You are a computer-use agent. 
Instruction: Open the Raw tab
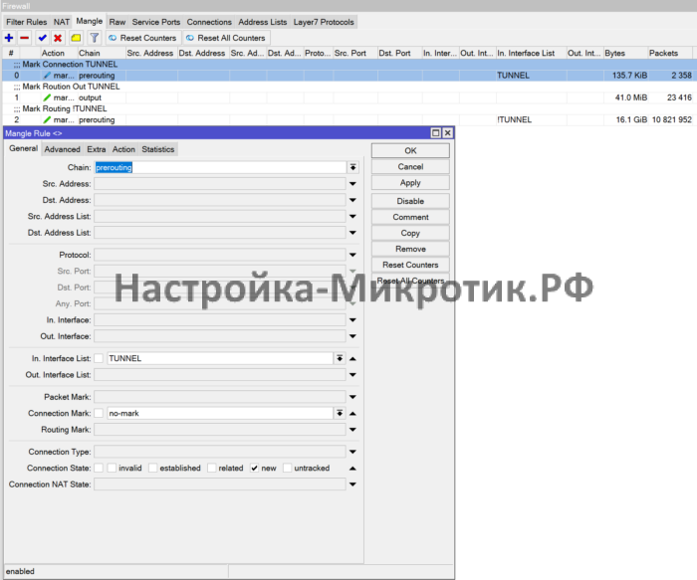[117, 22]
